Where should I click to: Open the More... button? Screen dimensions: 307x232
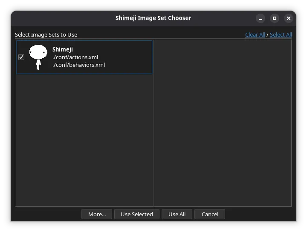[x=97, y=214]
